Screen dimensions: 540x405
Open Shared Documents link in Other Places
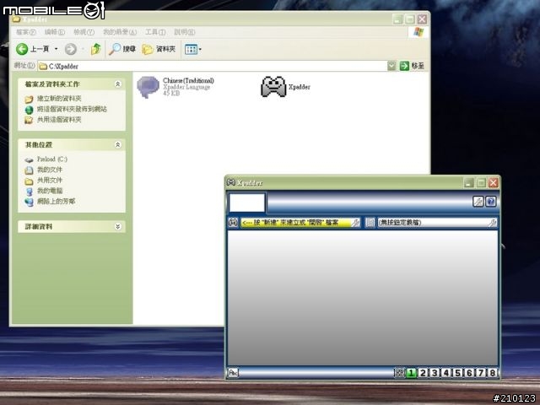pyautogui.click(x=50, y=180)
